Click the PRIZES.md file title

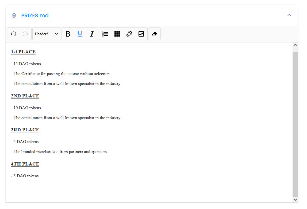(x=35, y=15)
